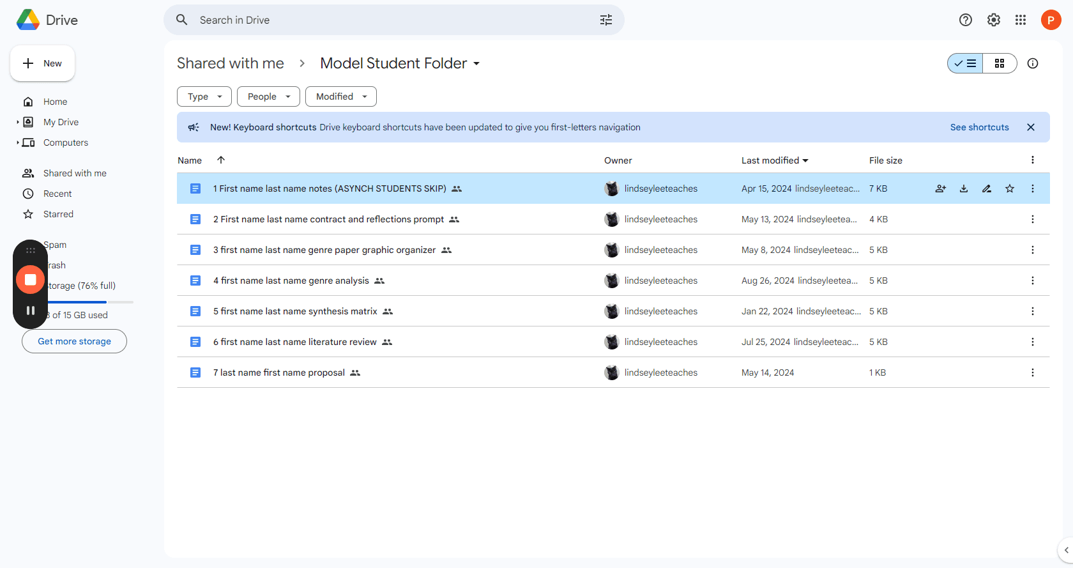Select 2 First name contract and reflections prompt
The height and width of the screenshot is (568, 1073).
point(613,219)
